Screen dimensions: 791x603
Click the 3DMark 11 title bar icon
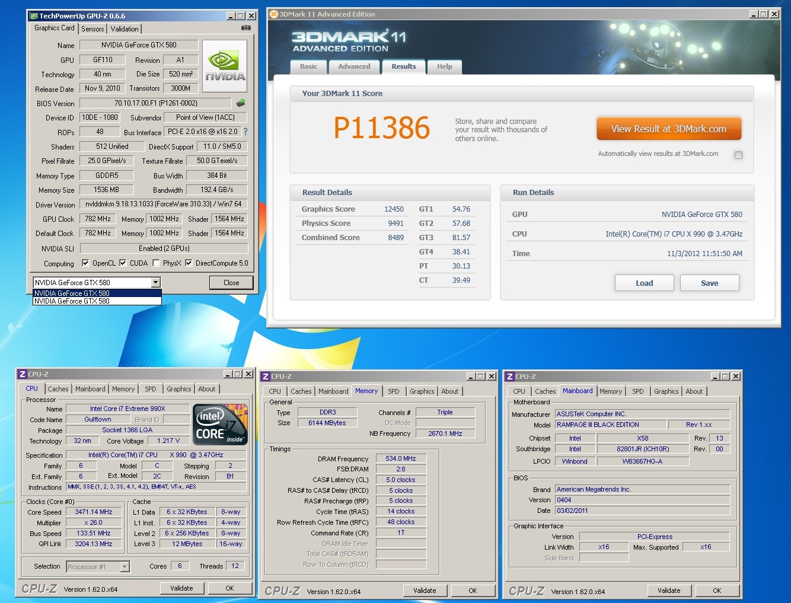(274, 14)
